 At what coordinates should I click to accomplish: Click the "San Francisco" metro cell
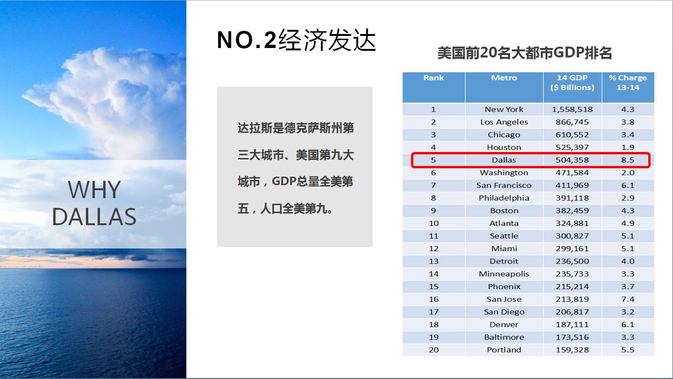coord(504,186)
